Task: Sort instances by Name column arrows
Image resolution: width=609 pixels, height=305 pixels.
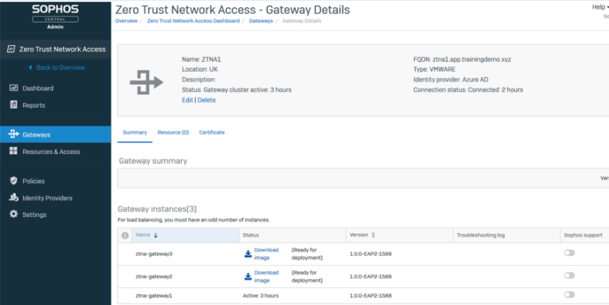Action: (156, 235)
